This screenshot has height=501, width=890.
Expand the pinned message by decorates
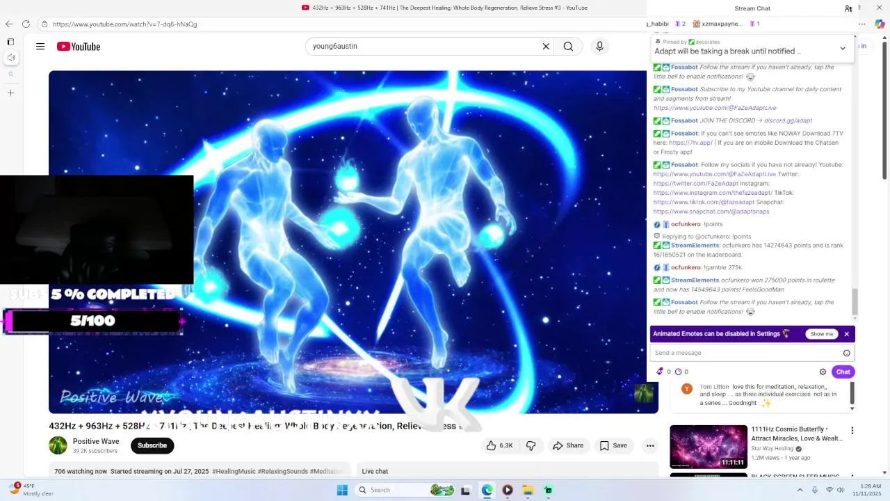point(843,48)
